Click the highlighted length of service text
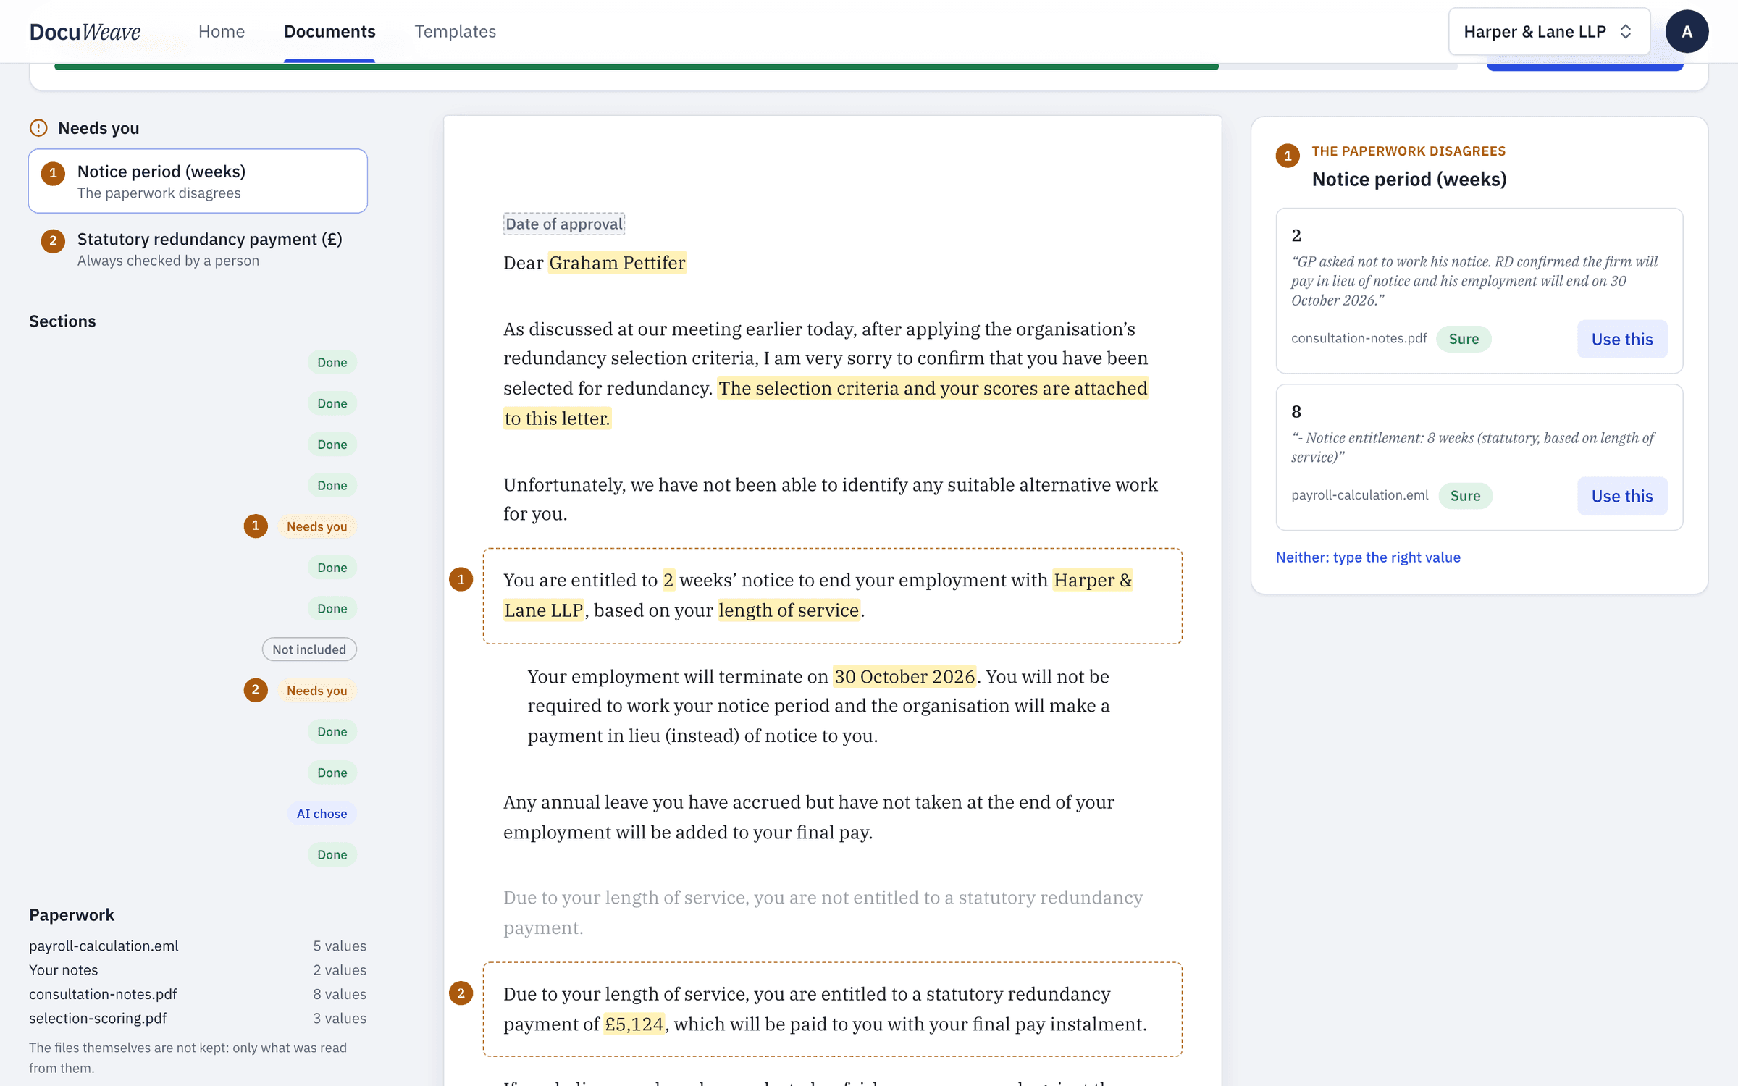The width and height of the screenshot is (1738, 1086). pos(788,610)
